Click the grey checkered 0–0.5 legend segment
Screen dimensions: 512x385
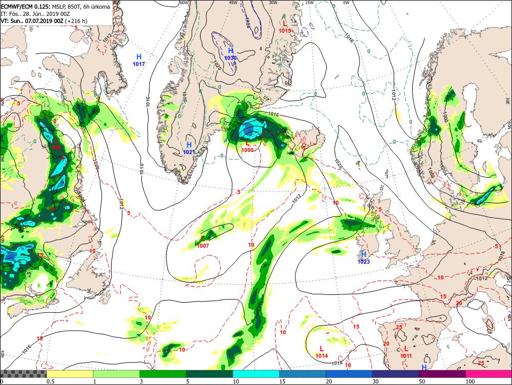click(x=23, y=374)
